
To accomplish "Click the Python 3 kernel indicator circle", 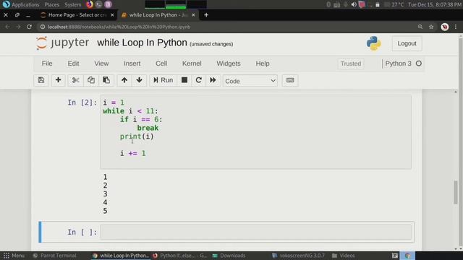I will (x=419, y=64).
